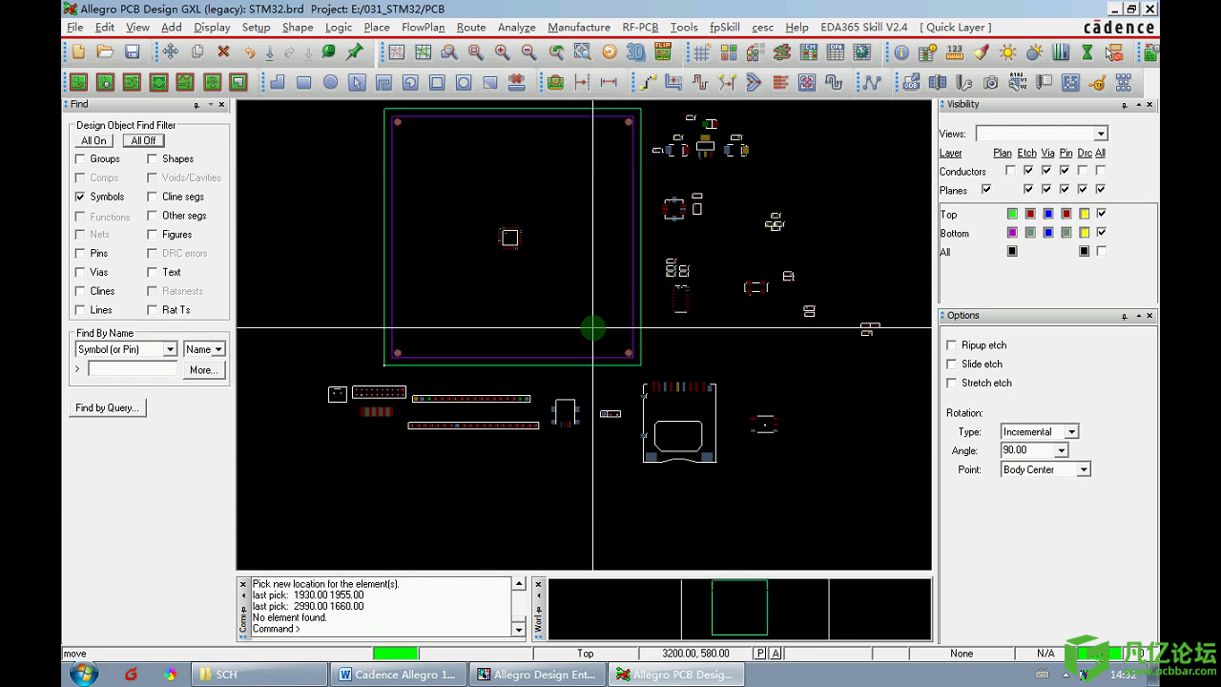Click the Find by Query... button
The height and width of the screenshot is (687, 1221).
(x=107, y=407)
